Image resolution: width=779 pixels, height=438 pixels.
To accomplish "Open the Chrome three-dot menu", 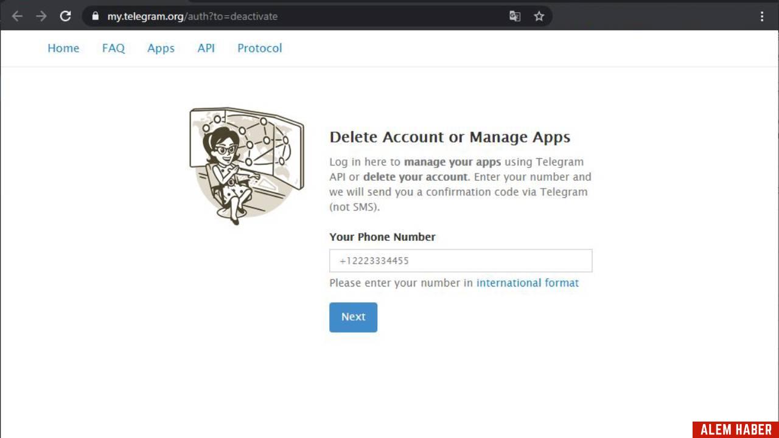I will coord(762,16).
